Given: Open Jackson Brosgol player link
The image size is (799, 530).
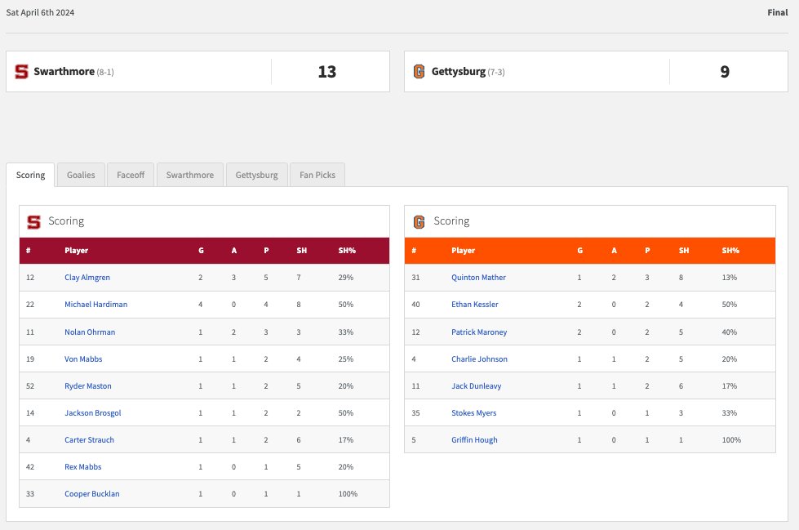Looking at the screenshot, I should click(93, 413).
